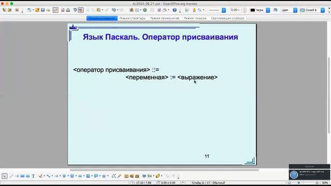Viewport: 331px width, 186px height.
Task: Click the text '<оператор присваивания> ::='
Action: 116,70
